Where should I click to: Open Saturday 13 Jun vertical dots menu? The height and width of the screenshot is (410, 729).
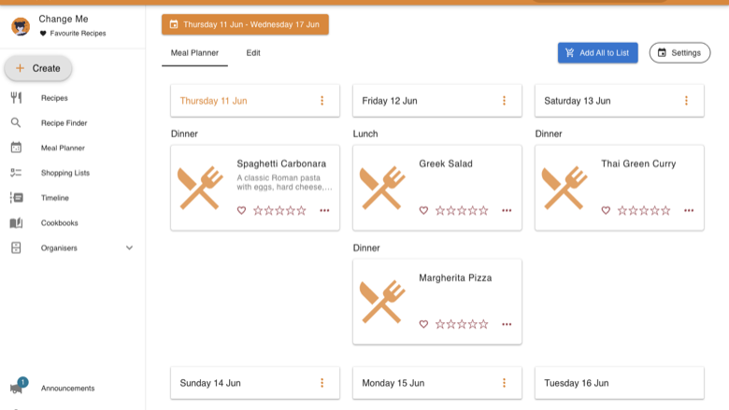[686, 101]
